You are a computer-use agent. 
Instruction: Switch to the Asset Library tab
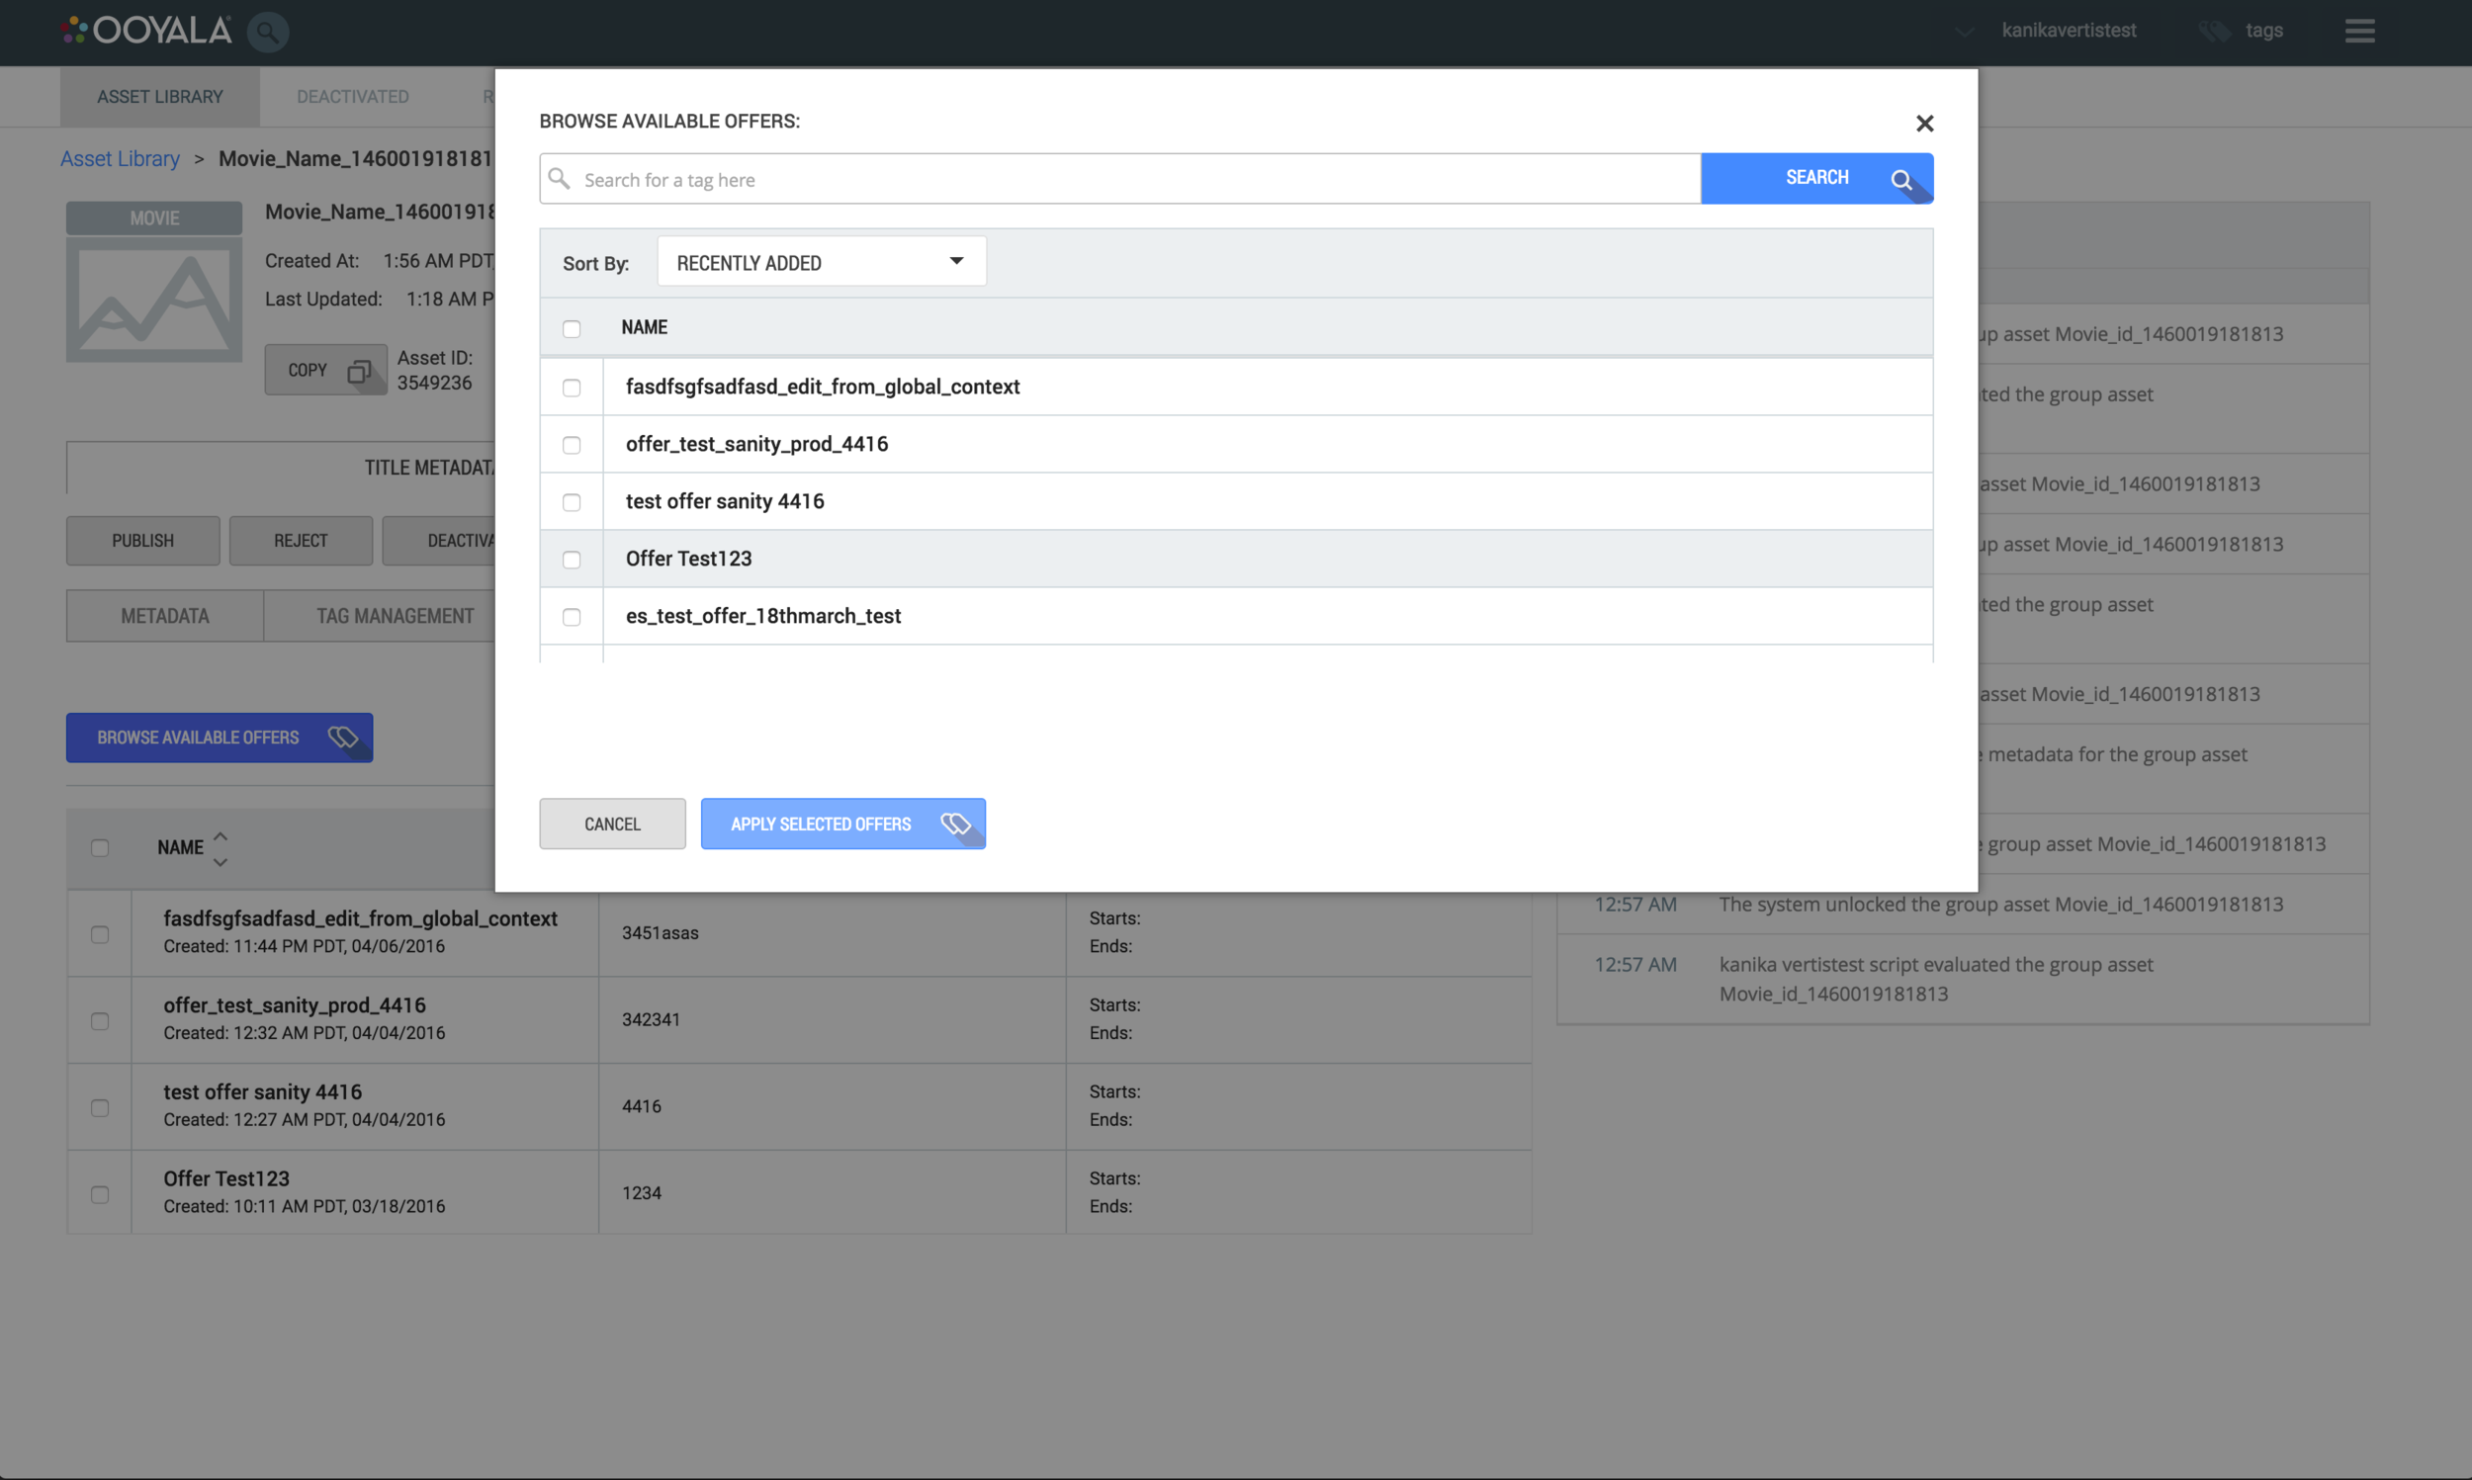pos(159,97)
